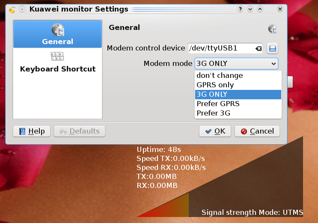Choose "Prefer GPRS" modem mode

[x=238, y=104]
